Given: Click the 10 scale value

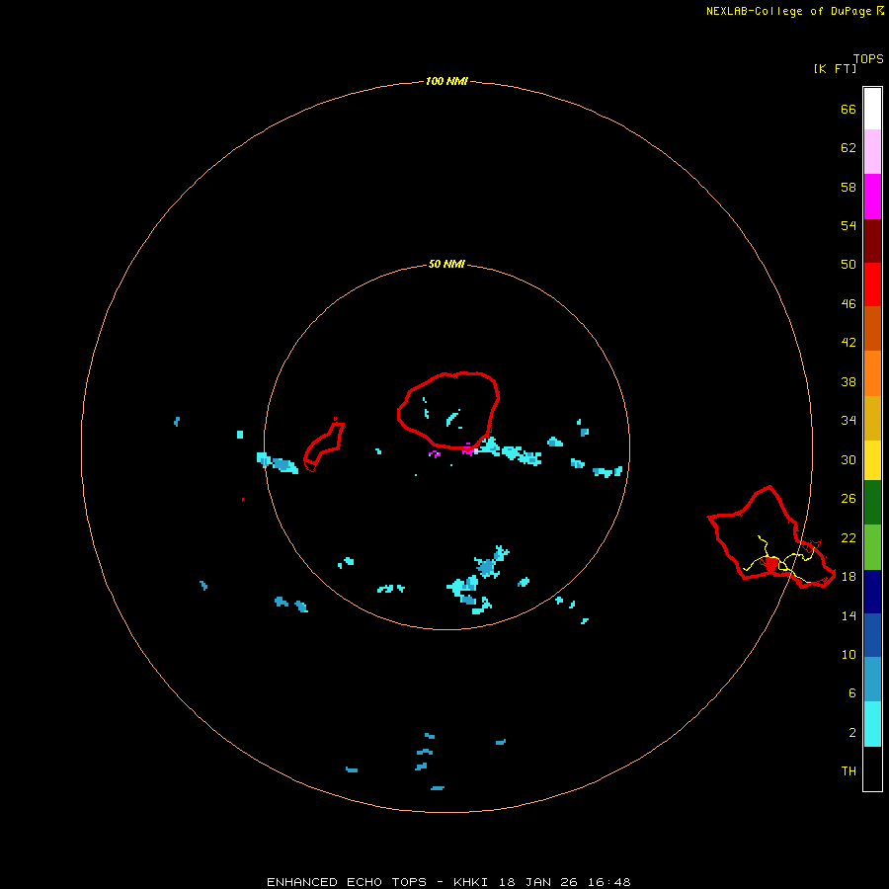Looking at the screenshot, I should point(849,655).
